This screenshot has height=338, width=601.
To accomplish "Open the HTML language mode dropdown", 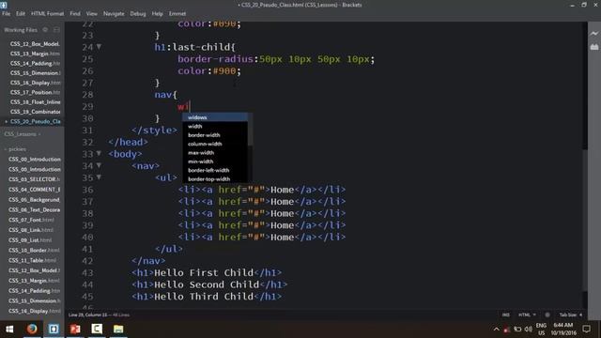I will pyautogui.click(x=527, y=315).
